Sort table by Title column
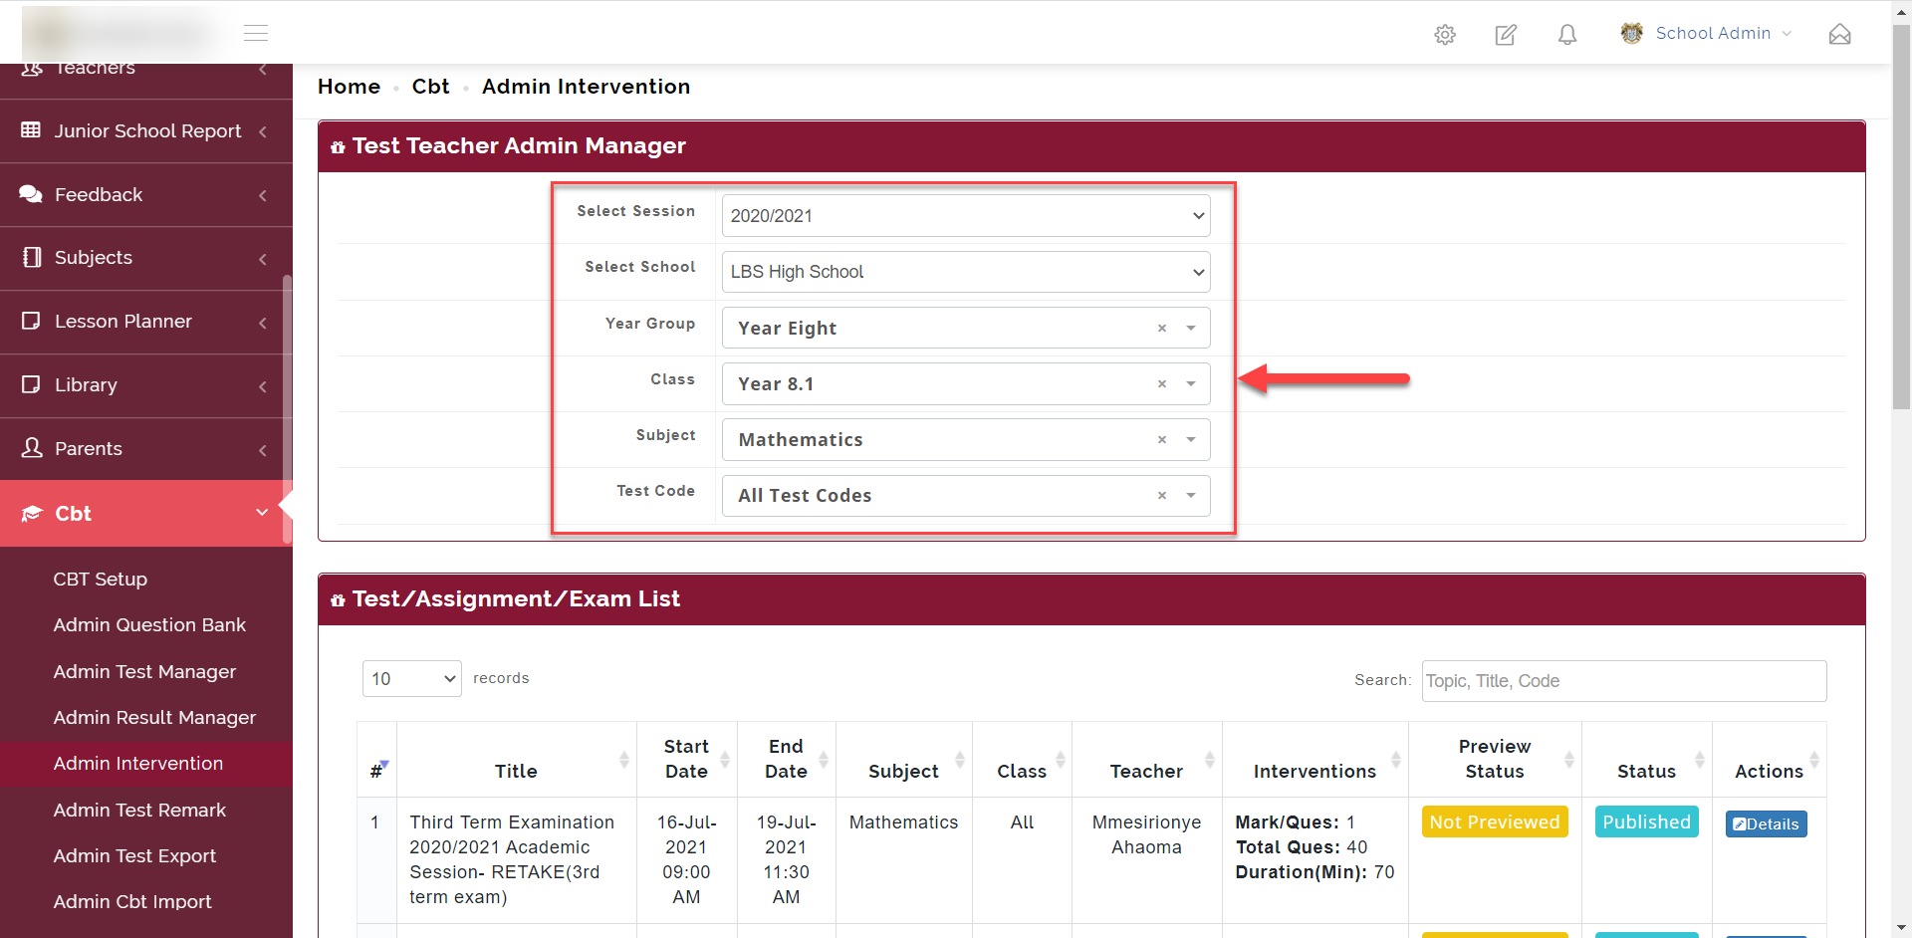The width and height of the screenshot is (1912, 938). coord(516,760)
